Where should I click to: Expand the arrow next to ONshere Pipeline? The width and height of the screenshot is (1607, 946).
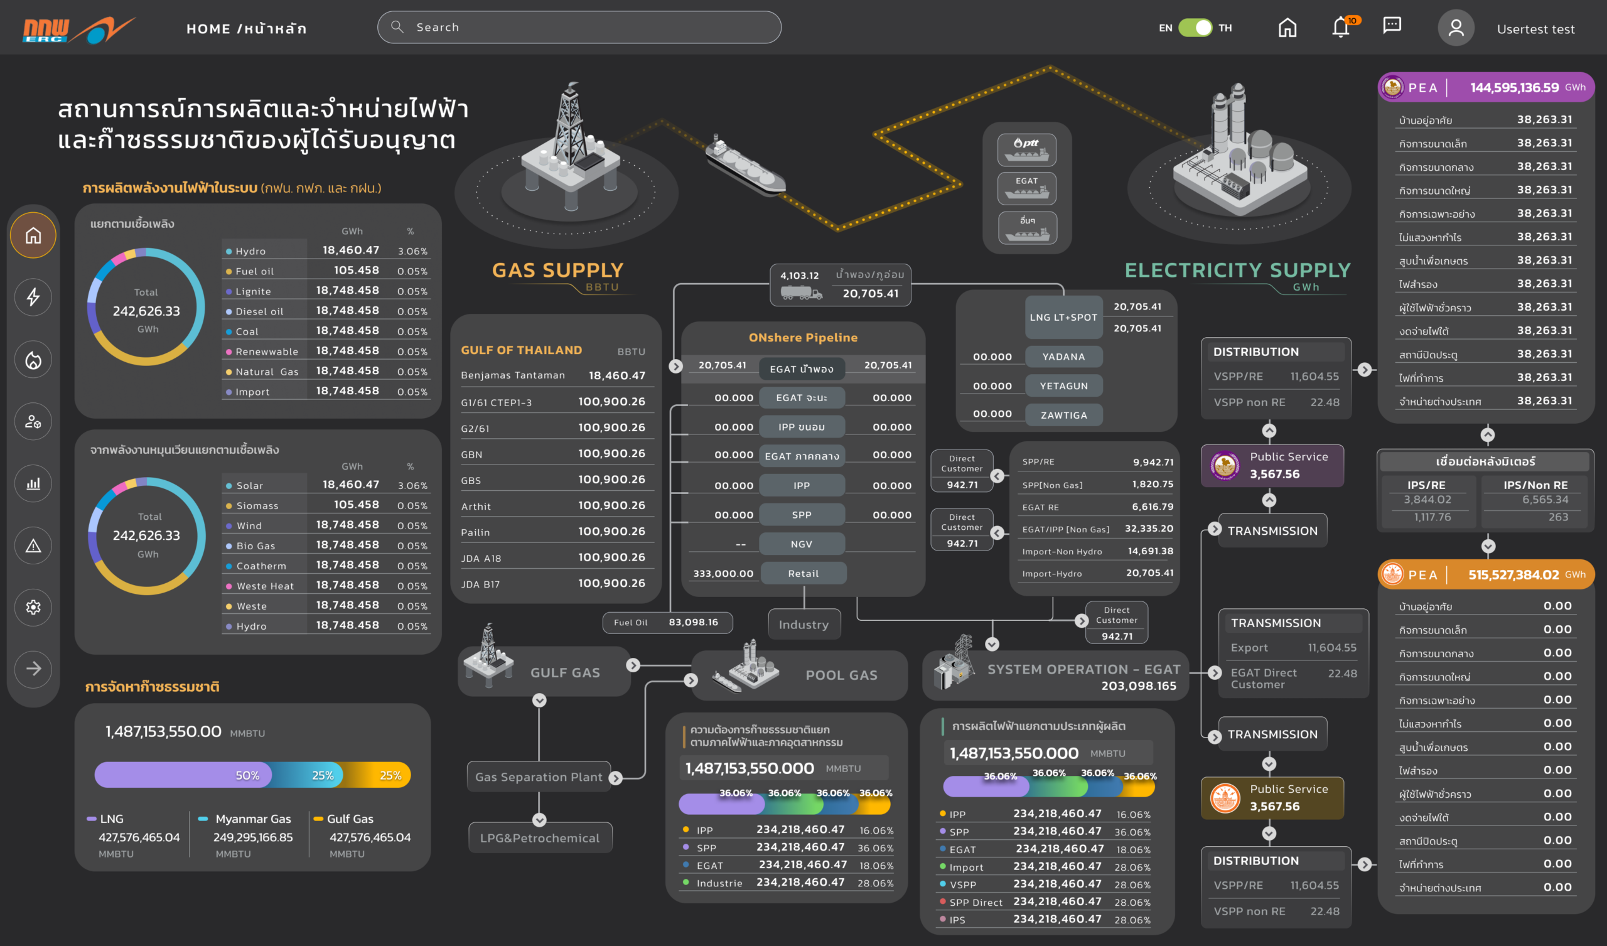(x=676, y=366)
